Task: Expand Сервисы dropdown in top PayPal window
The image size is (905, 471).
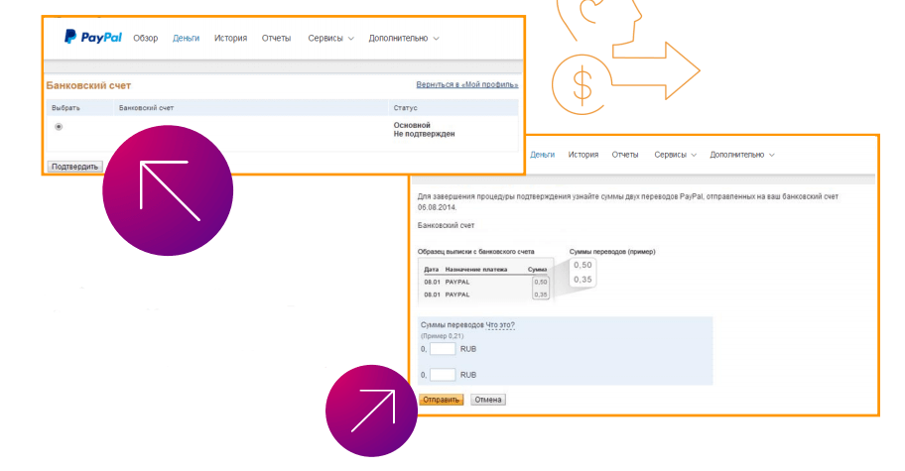Action: tap(330, 38)
